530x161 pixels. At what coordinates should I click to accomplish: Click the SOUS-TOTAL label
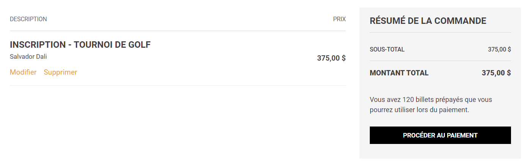click(x=387, y=49)
